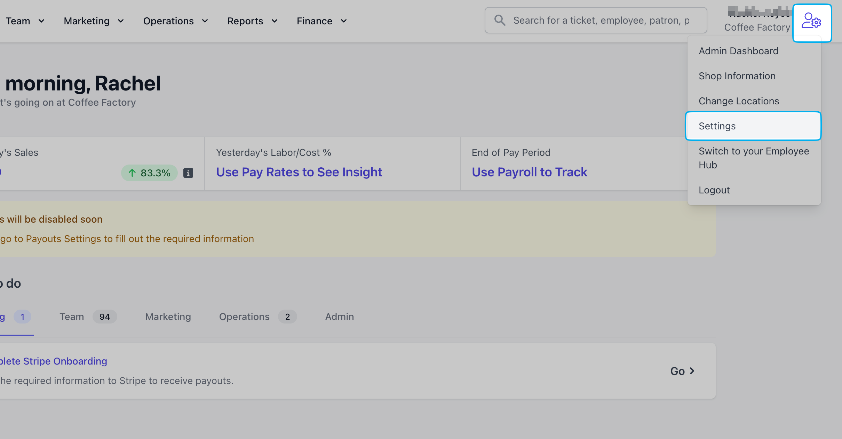Expand the Team dropdown menu
842x439 pixels.
pyautogui.click(x=25, y=21)
